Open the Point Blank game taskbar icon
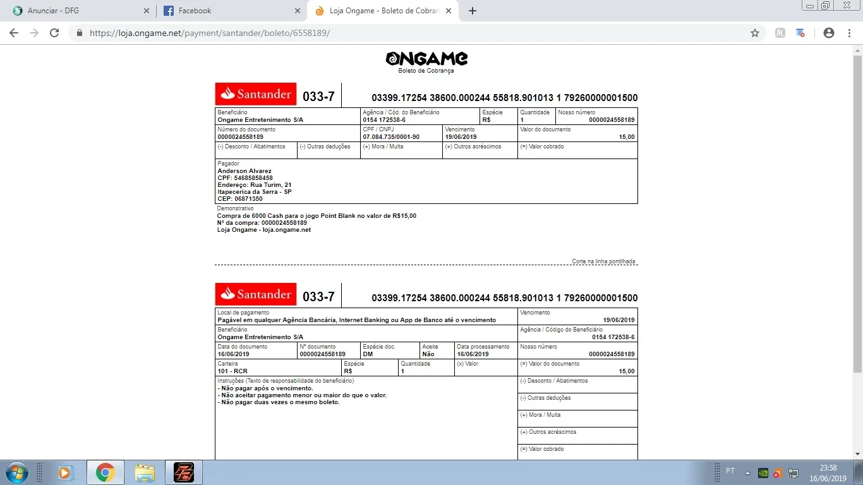Image resolution: width=863 pixels, height=485 pixels. pos(184,472)
